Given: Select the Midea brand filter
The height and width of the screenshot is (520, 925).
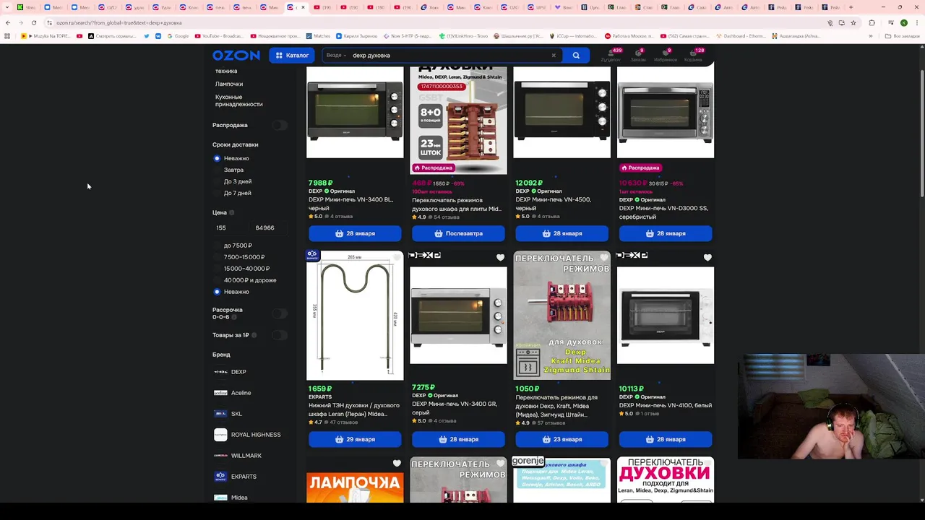Looking at the screenshot, I should (x=231, y=498).
